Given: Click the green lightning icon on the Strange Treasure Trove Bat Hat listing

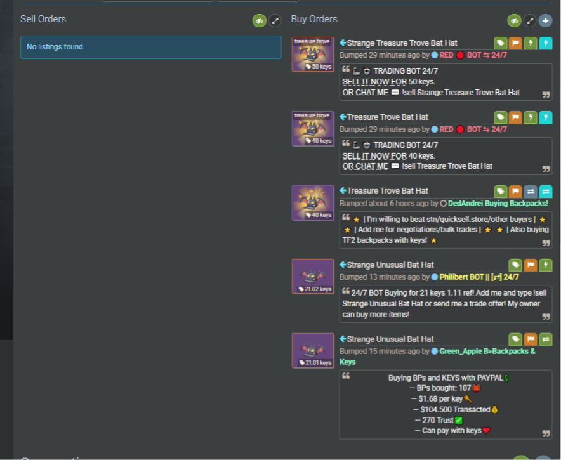Looking at the screenshot, I should point(531,43).
